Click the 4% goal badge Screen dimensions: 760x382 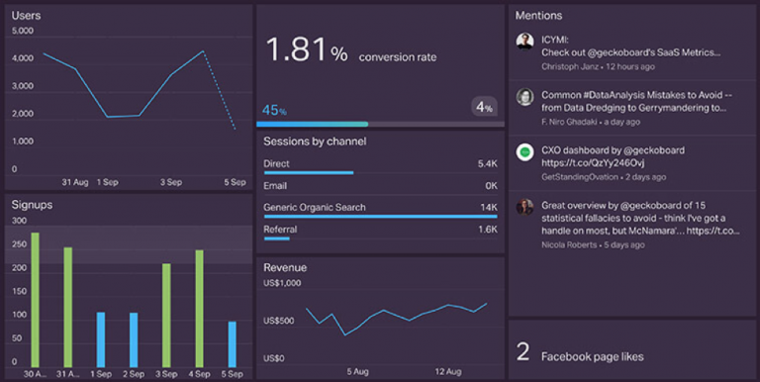tap(484, 107)
